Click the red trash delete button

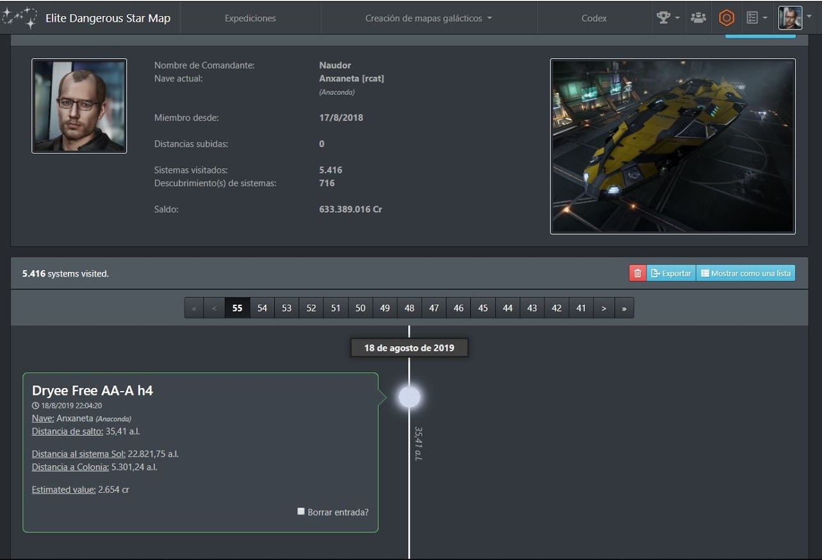coord(637,273)
